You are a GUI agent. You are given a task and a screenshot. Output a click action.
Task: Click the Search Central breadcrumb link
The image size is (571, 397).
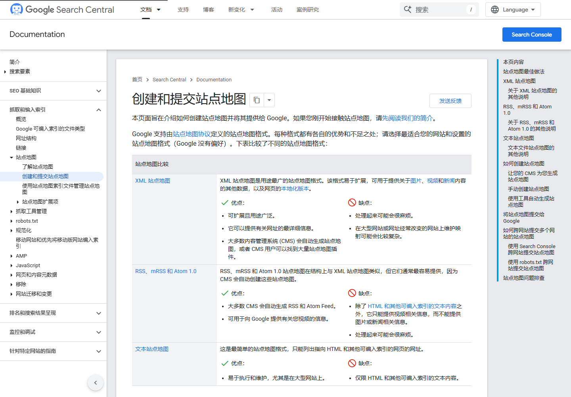[169, 79]
